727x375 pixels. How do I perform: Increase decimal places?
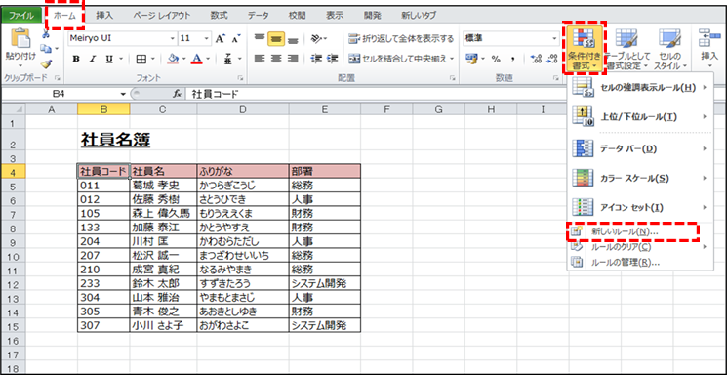click(536, 59)
